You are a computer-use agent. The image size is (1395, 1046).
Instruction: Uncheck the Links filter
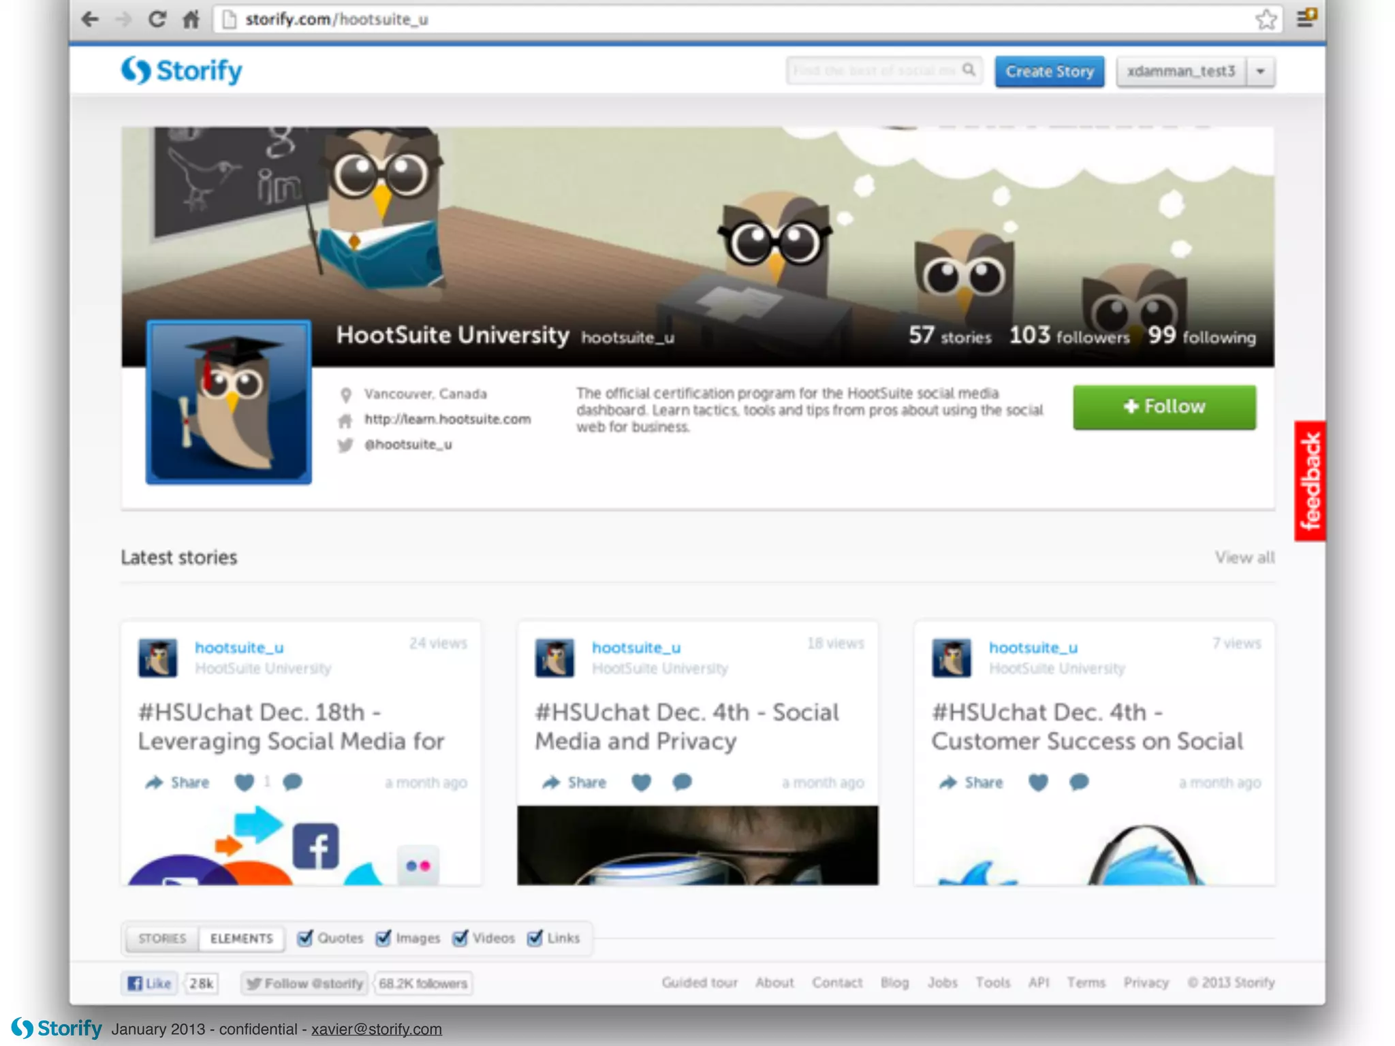click(x=535, y=938)
